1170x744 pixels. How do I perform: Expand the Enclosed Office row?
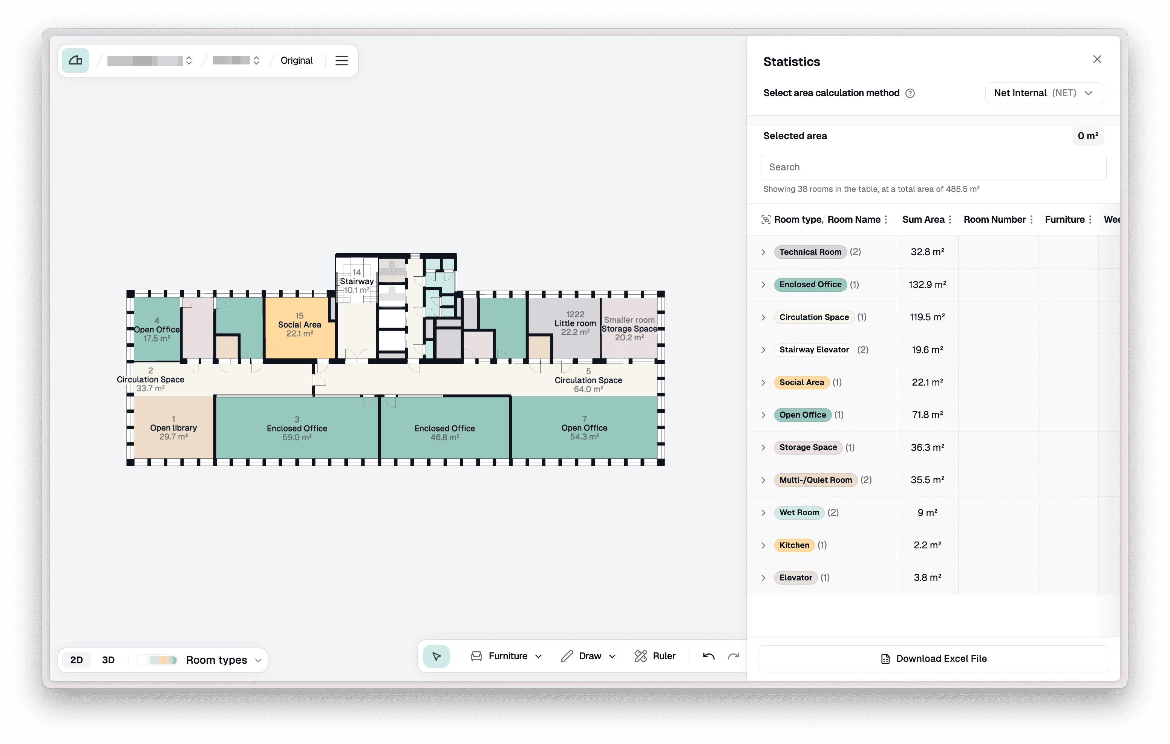pos(763,285)
